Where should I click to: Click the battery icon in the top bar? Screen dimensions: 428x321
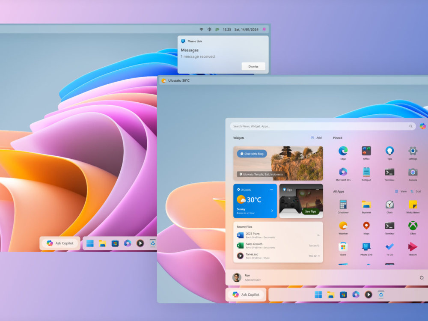click(217, 29)
